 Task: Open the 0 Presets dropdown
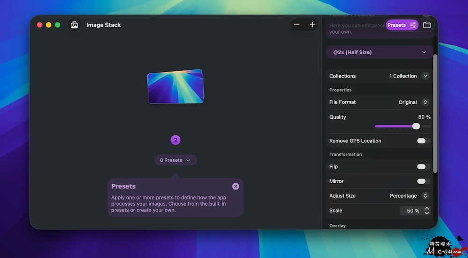pyautogui.click(x=175, y=160)
